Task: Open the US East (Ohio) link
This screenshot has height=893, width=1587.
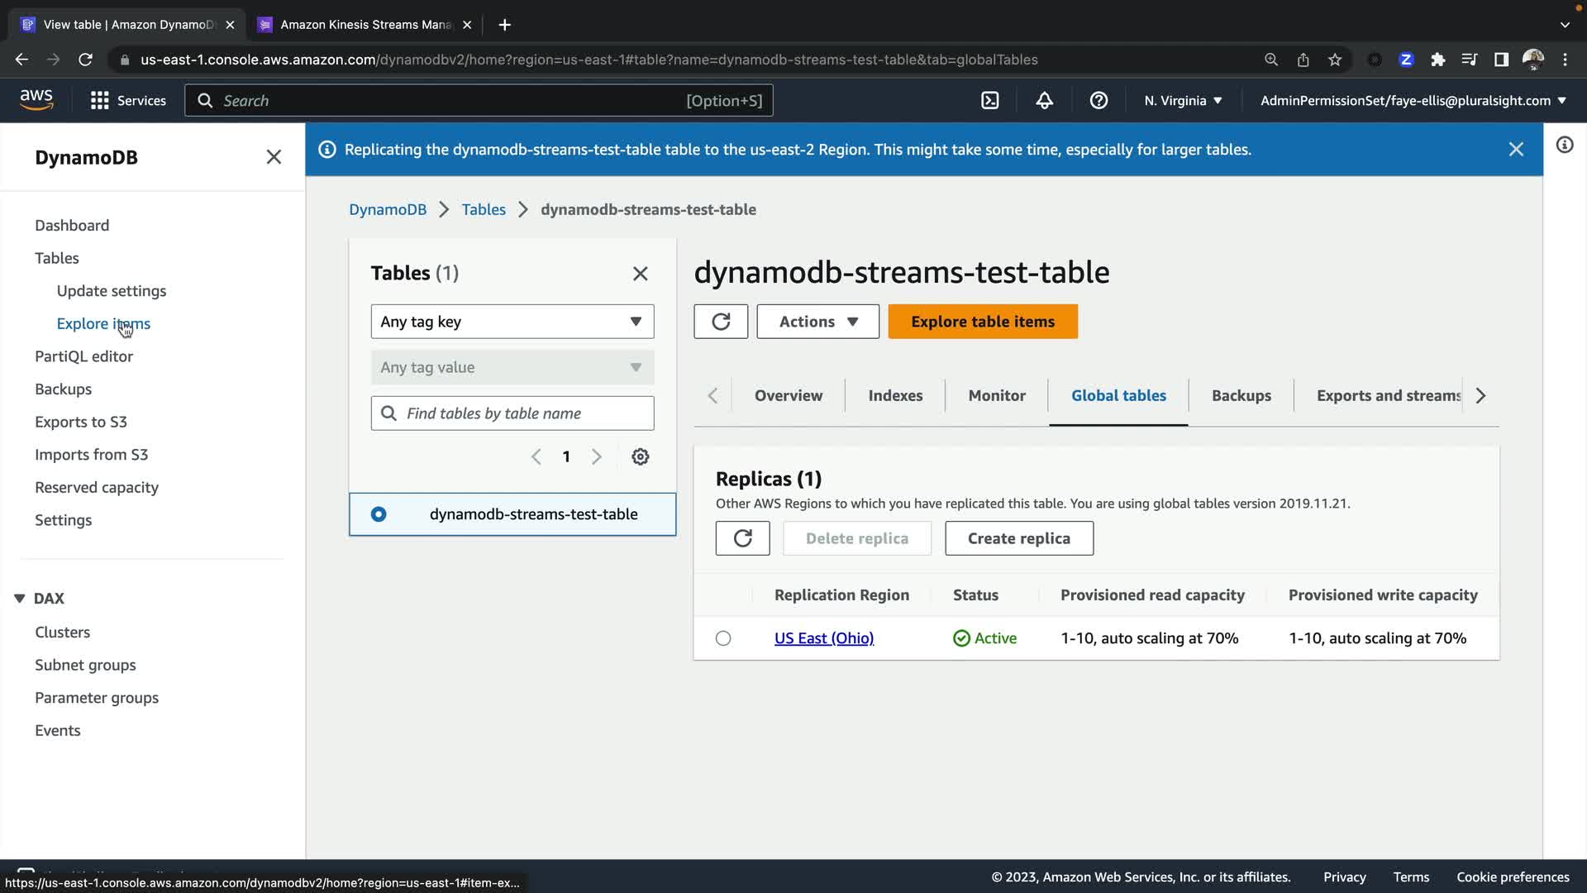Action: coord(823,638)
